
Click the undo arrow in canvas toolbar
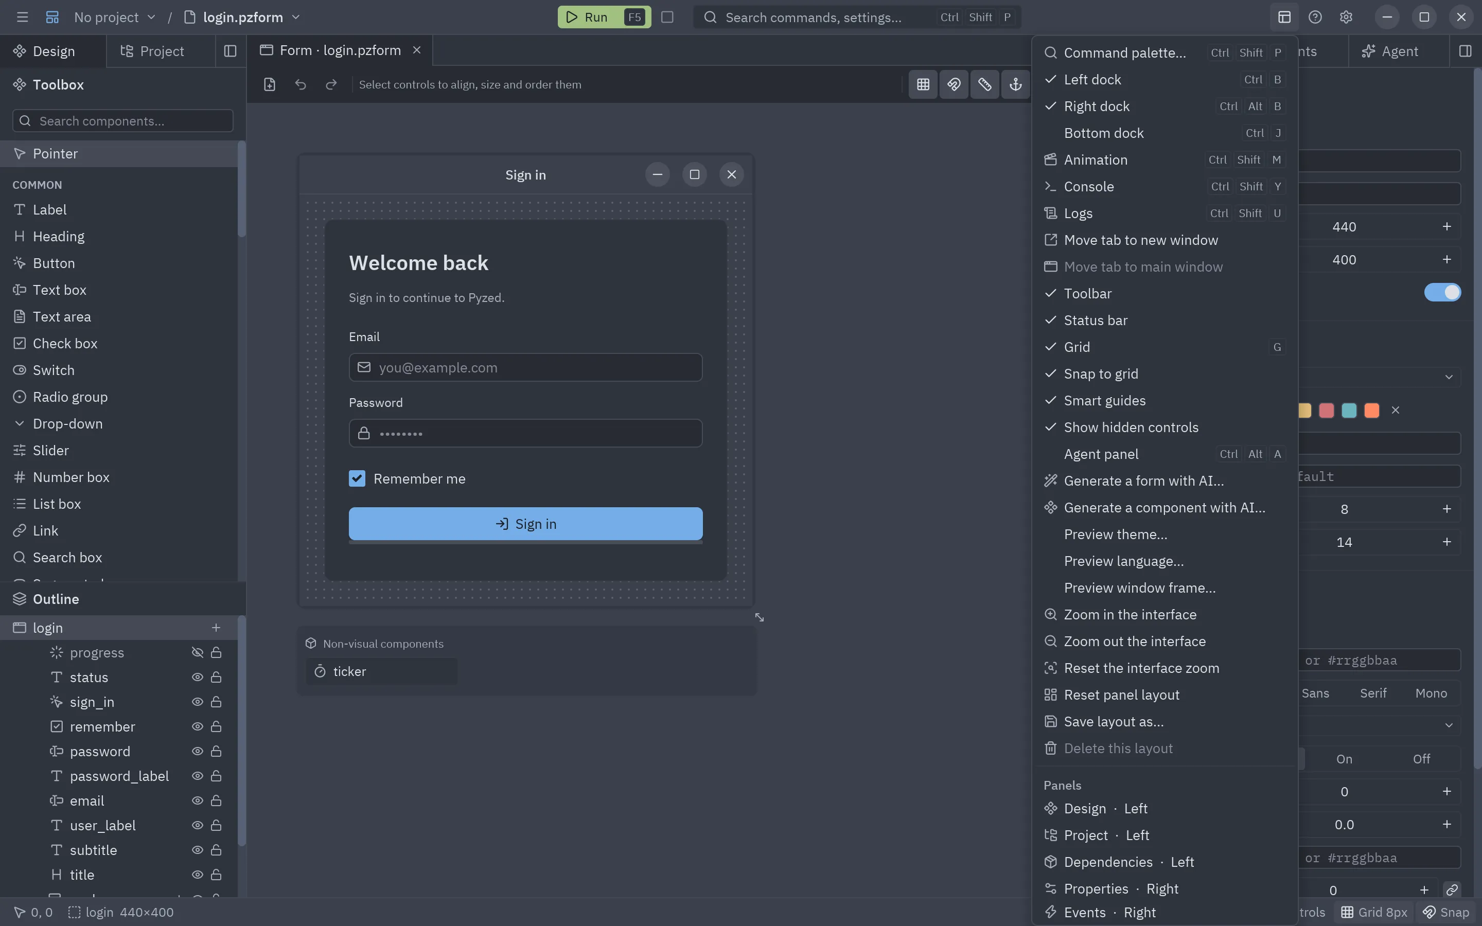(300, 84)
